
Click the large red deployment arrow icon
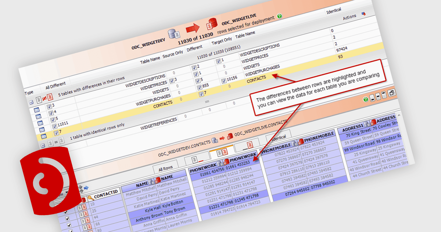click(193, 28)
